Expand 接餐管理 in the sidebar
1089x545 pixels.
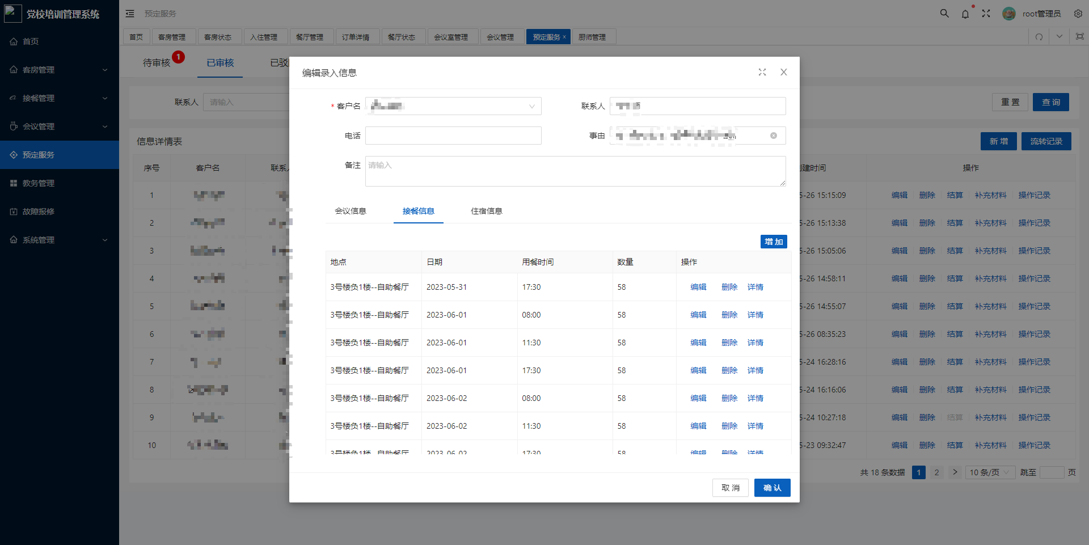(60, 98)
